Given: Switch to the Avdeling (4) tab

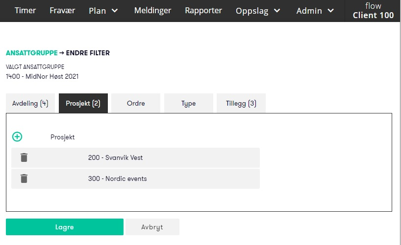Looking at the screenshot, I should (30, 104).
